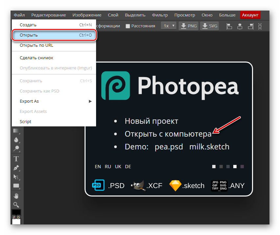Choose Открыть from the File menu
The height and width of the screenshot is (235, 280).
click(54, 35)
